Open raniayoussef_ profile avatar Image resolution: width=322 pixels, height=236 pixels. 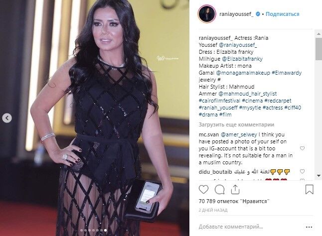tap(207, 14)
